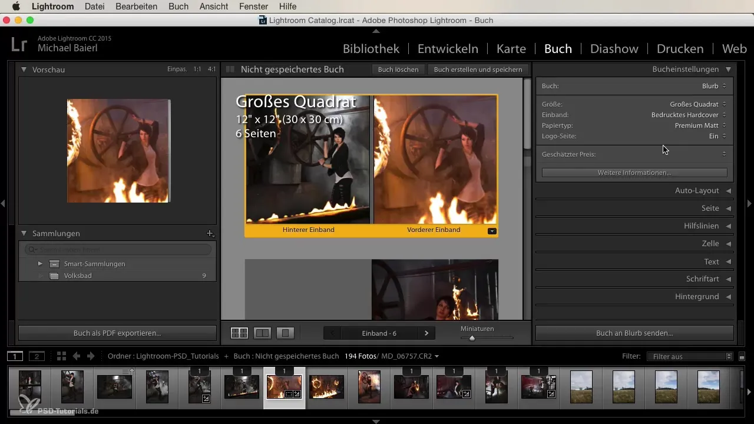
Task: Hide left panel group arrow
Action: [3, 203]
